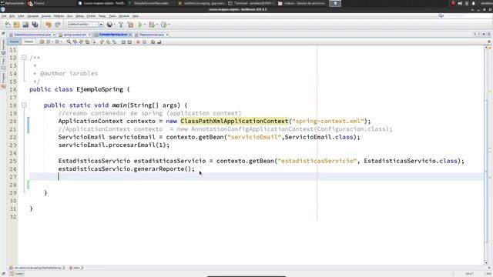Viewport: 493px width, 277px height.
Task: Switch to the Terminal window in the taskbar
Action: [x=252, y=3]
